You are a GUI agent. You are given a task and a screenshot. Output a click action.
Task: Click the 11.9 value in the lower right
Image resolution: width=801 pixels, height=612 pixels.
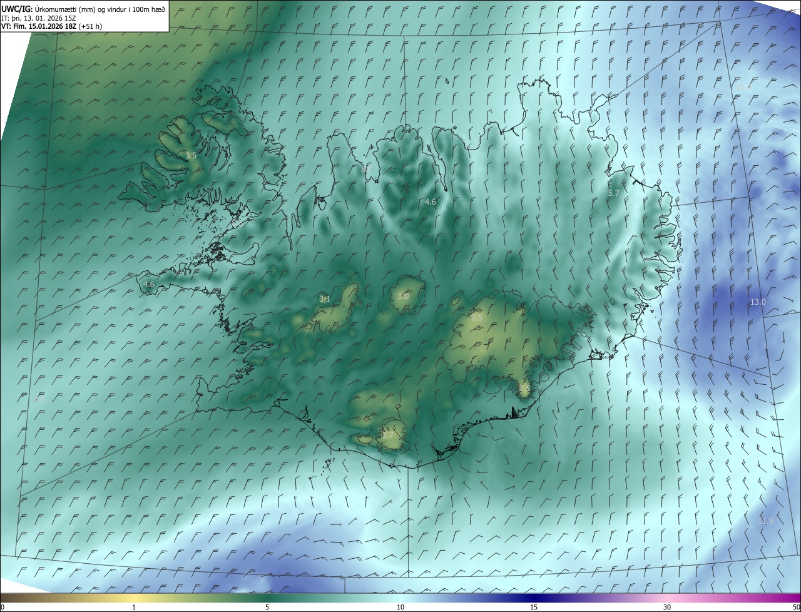[765, 521]
